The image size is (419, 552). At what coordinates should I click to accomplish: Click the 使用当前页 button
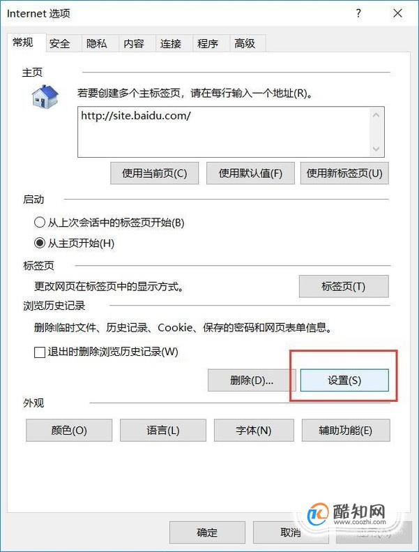tap(155, 173)
